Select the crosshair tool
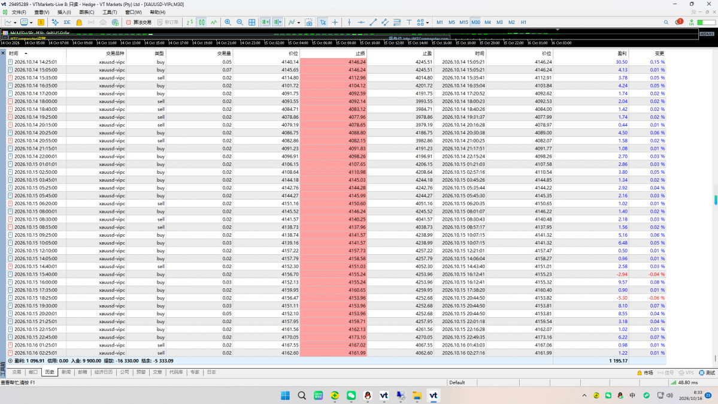The height and width of the screenshot is (404, 718). [335, 22]
